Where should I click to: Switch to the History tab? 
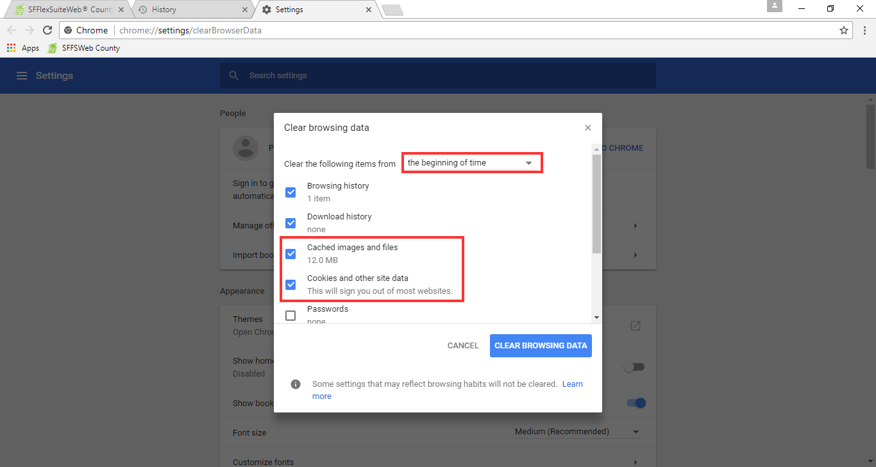pos(192,10)
